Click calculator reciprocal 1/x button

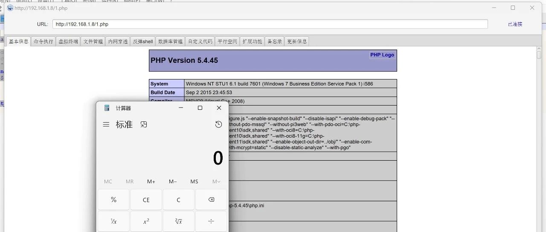(x=113, y=221)
